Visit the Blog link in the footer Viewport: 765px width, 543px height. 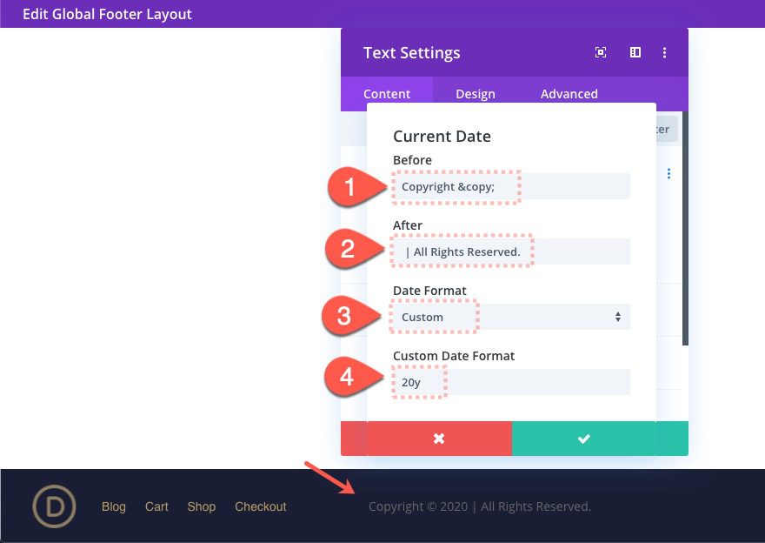click(113, 506)
